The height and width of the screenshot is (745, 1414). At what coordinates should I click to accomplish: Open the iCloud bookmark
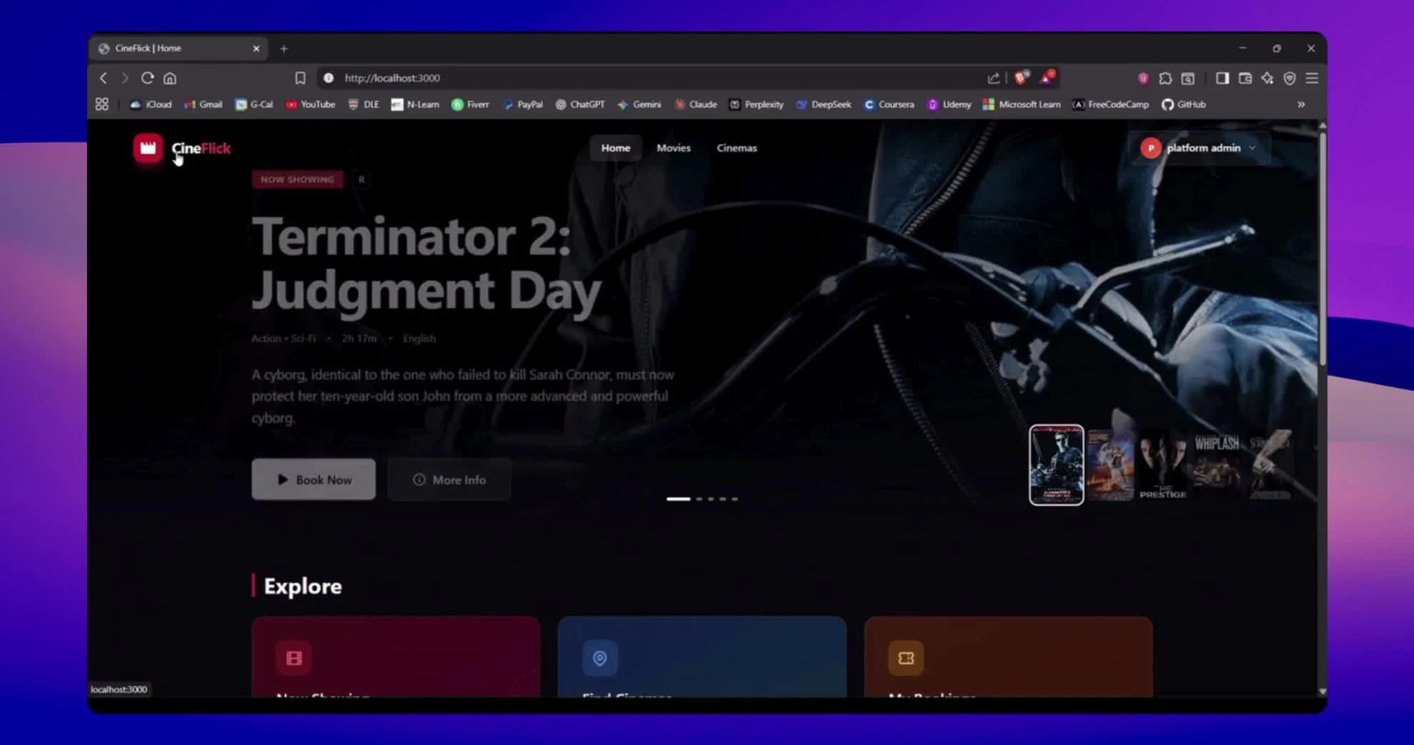[x=151, y=104]
